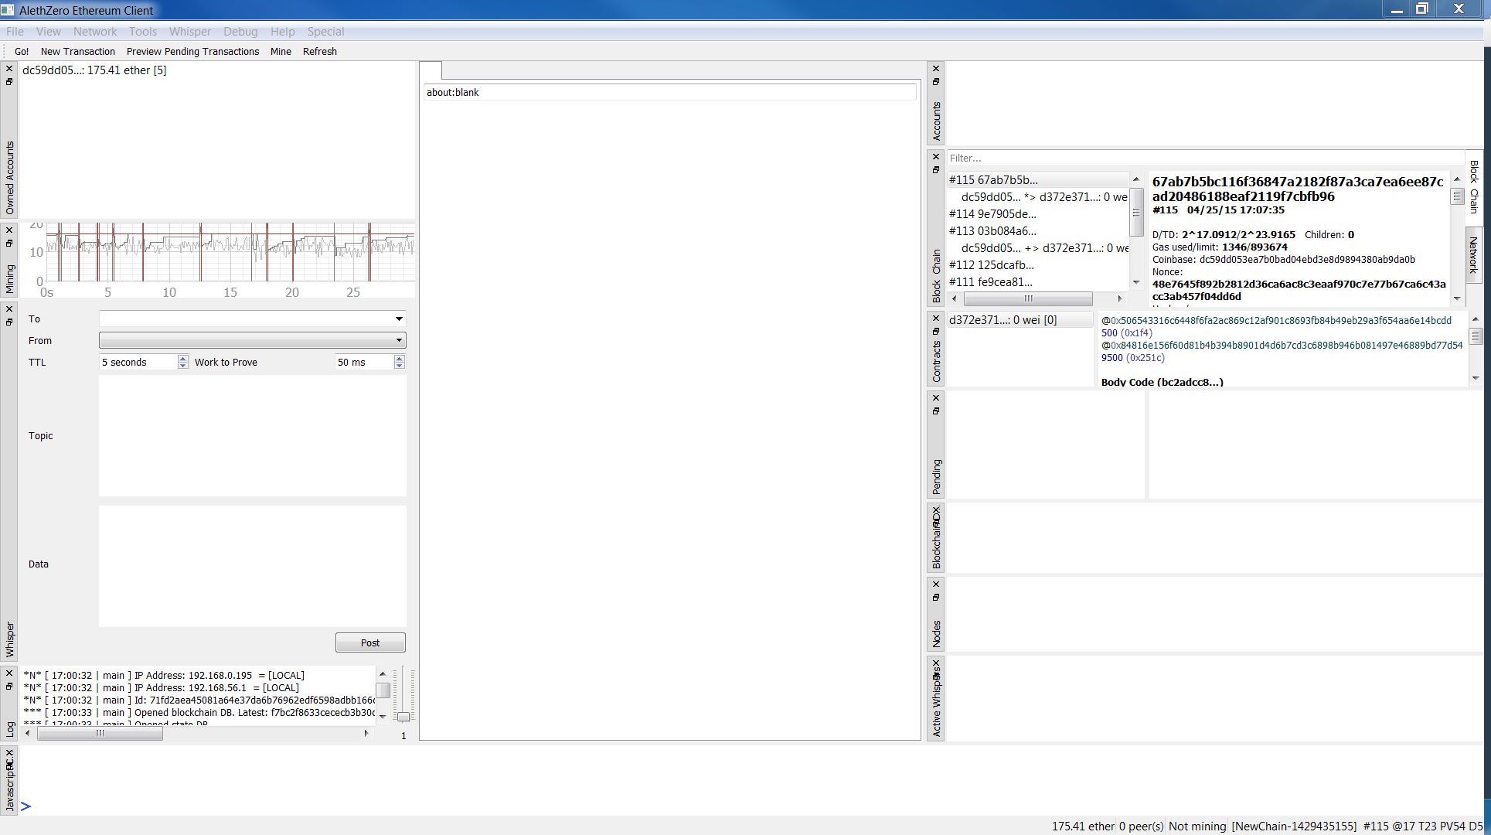Select block #115 67ab7b5b in list

coord(1038,180)
